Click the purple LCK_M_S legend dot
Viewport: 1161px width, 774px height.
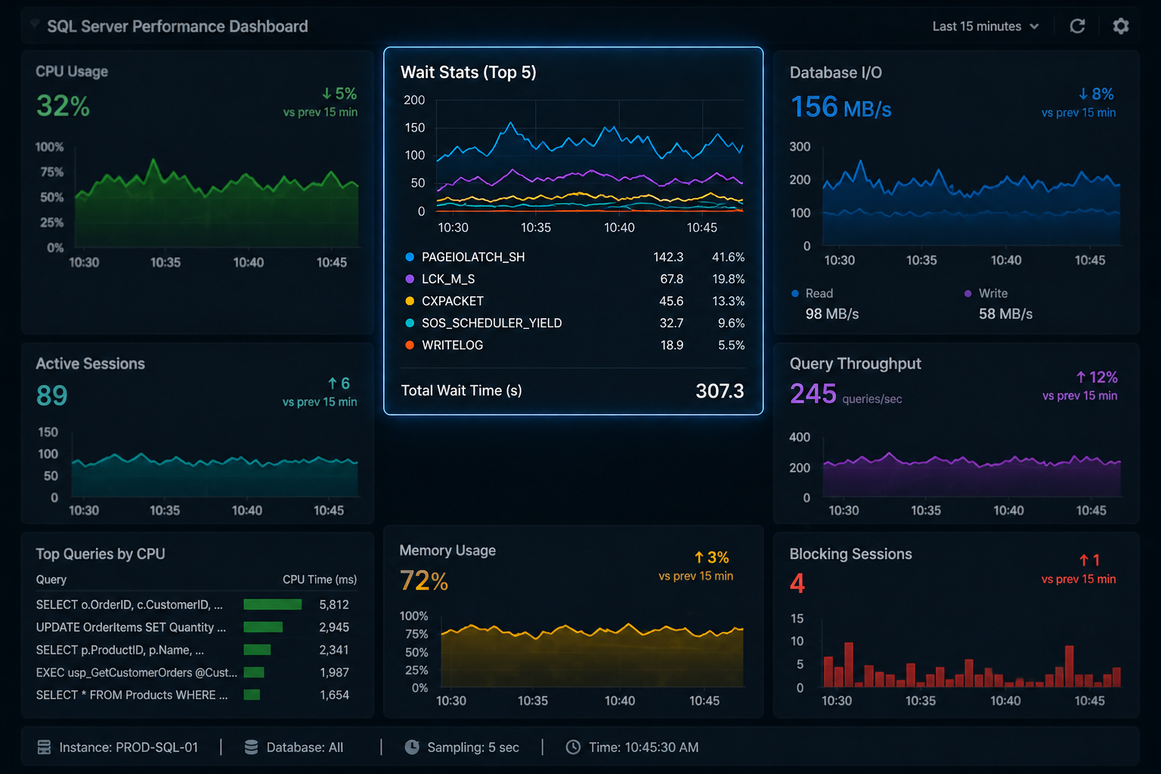410,279
